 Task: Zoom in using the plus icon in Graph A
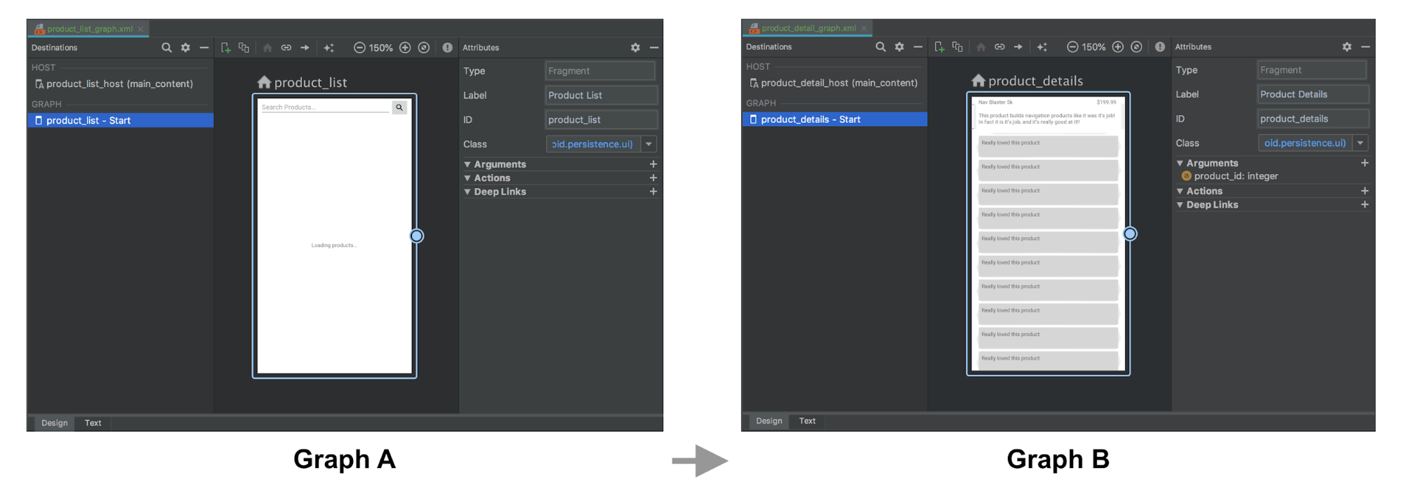(x=405, y=48)
